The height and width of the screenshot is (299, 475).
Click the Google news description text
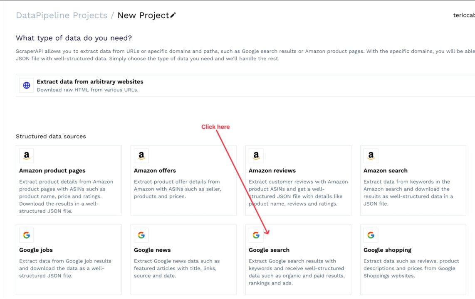(x=177, y=268)
